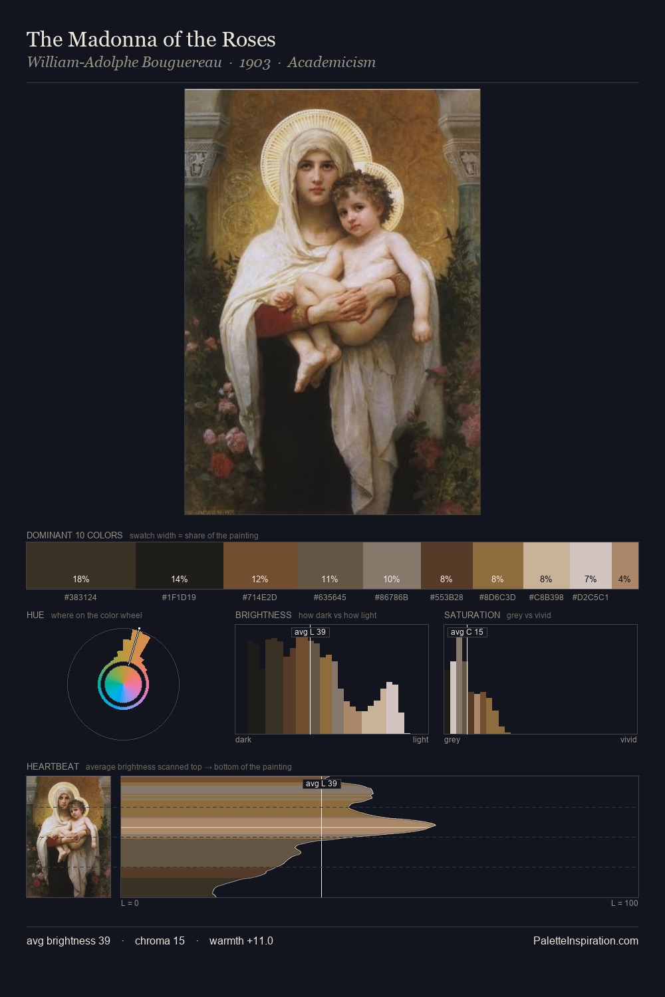Click the 'grey' axis label under the saturation histogram
Viewport: 665px width, 997px height.
(452, 740)
